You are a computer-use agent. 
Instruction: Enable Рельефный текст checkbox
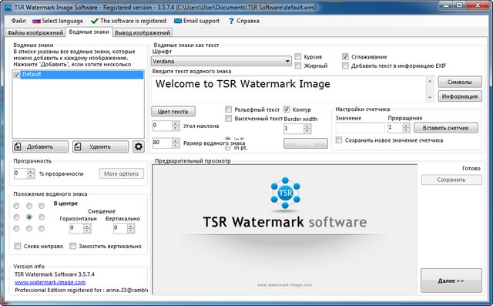point(228,109)
